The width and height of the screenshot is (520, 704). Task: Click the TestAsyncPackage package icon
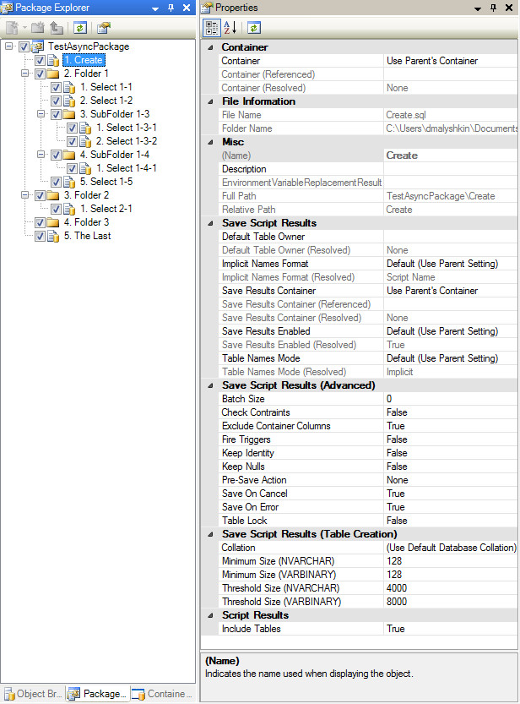click(38, 46)
